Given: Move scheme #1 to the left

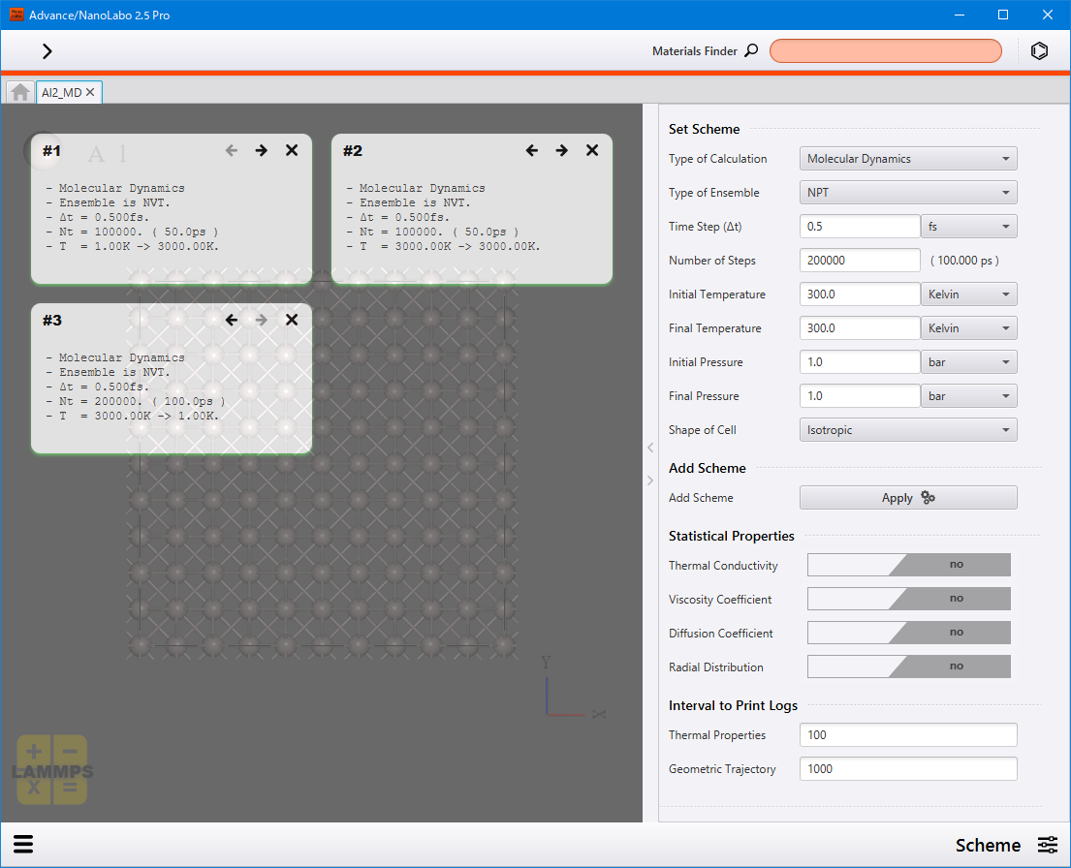Looking at the screenshot, I should pyautogui.click(x=232, y=150).
